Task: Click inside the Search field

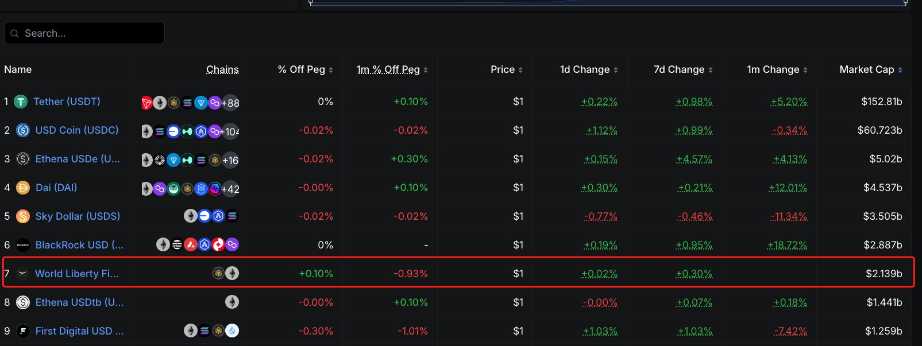Action: [x=84, y=33]
